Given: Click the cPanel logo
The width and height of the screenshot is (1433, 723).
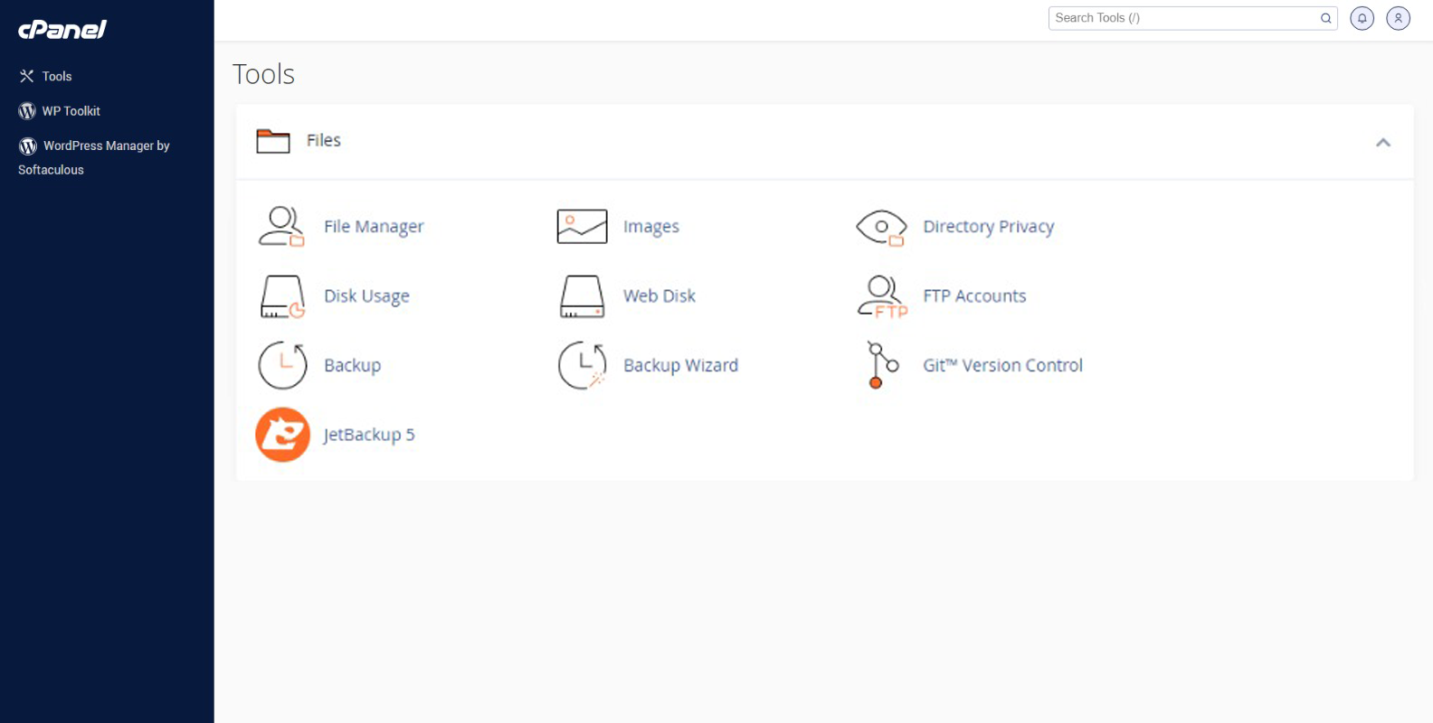Looking at the screenshot, I should pos(62,30).
